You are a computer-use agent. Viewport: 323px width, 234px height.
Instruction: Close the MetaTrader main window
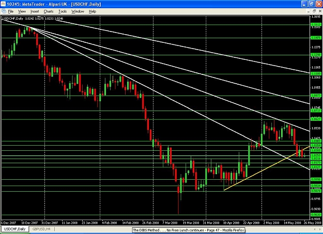[318, 4]
